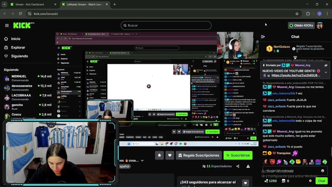Open Explorar in the sidebar

[18, 48]
